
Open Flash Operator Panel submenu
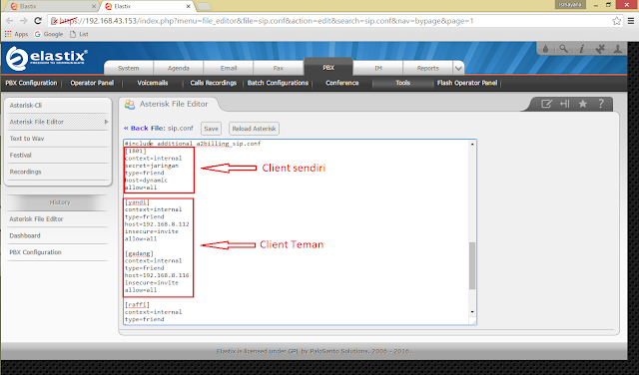point(467,83)
